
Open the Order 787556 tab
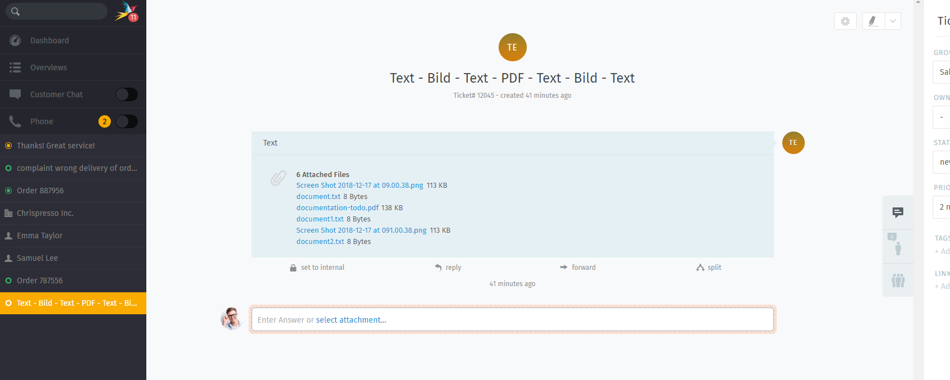[73, 281]
